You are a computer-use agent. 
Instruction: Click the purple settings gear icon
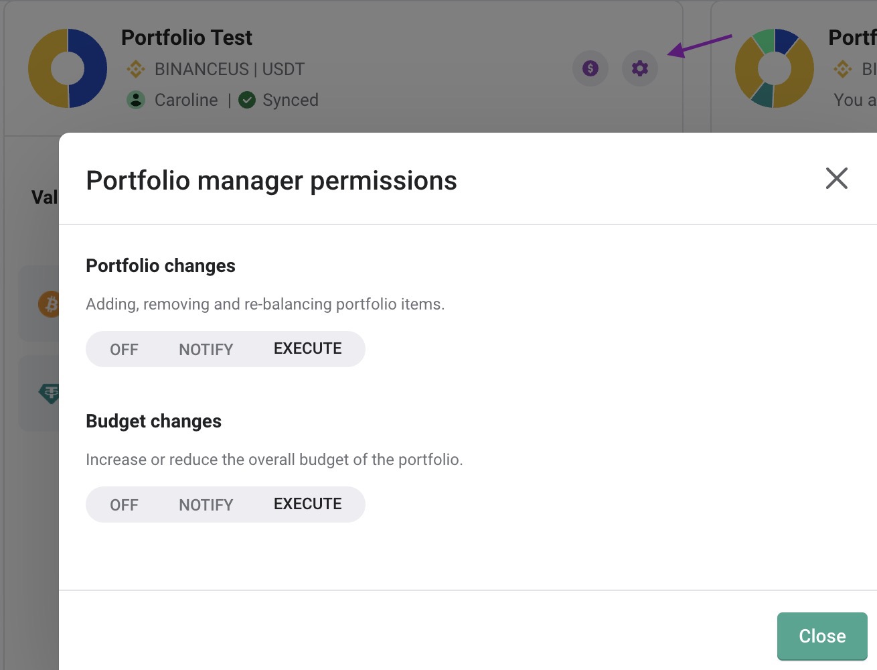pyautogui.click(x=640, y=68)
